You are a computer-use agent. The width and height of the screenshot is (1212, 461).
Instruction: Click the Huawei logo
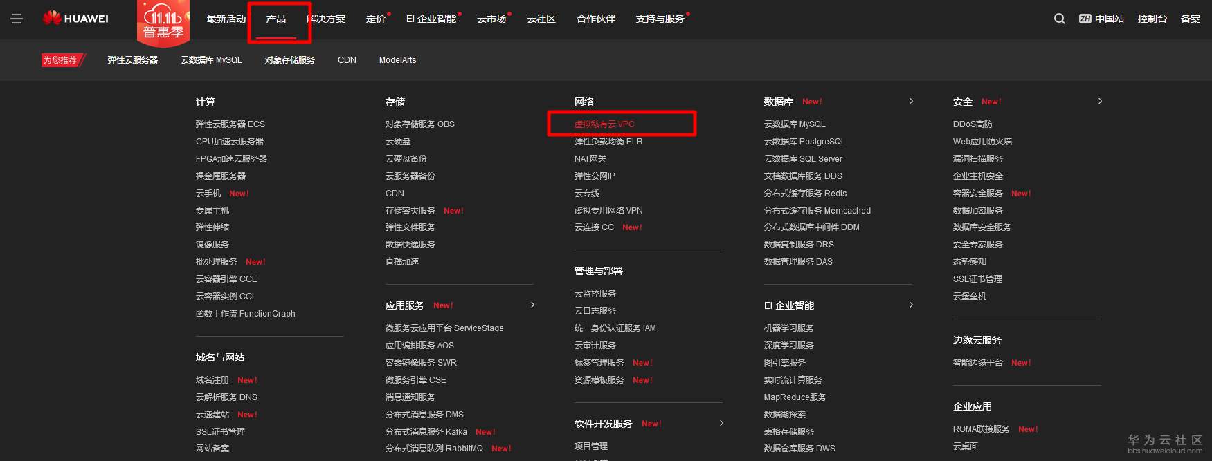75,19
